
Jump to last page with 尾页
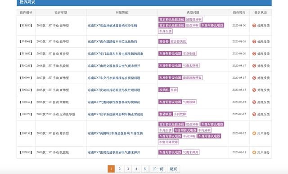pos(173,169)
